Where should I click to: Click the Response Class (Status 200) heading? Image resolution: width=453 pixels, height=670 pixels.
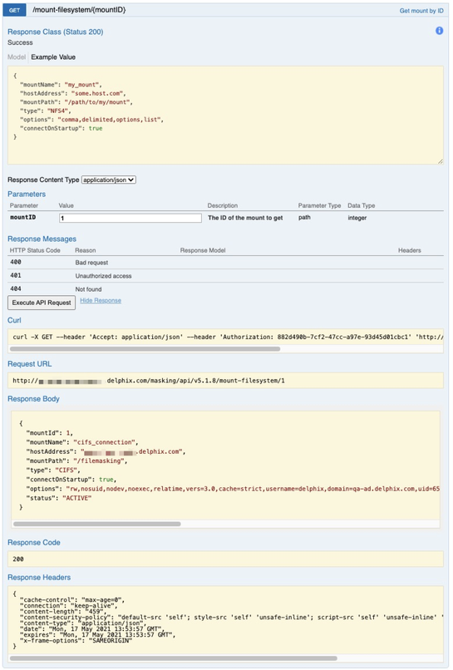click(x=55, y=32)
